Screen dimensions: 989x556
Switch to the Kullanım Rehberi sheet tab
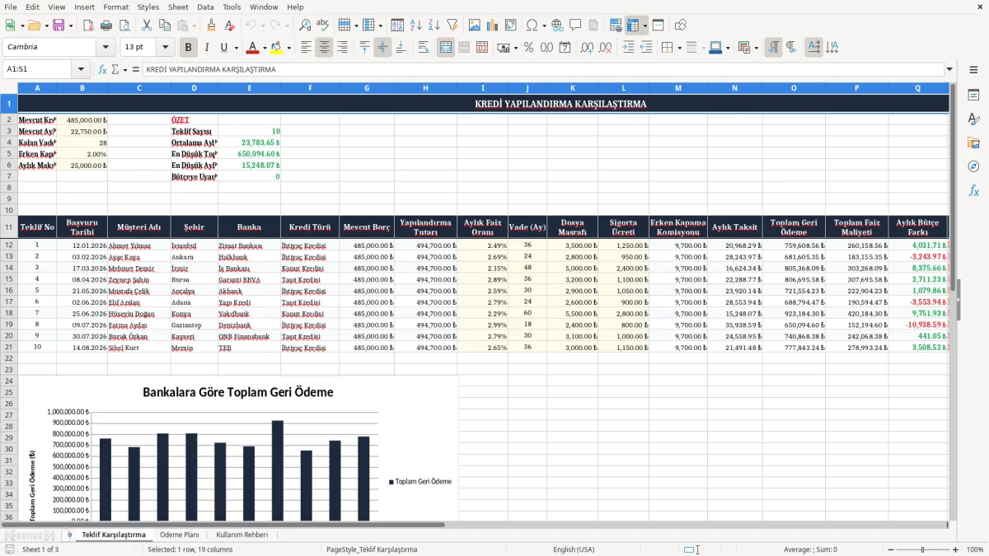241,535
